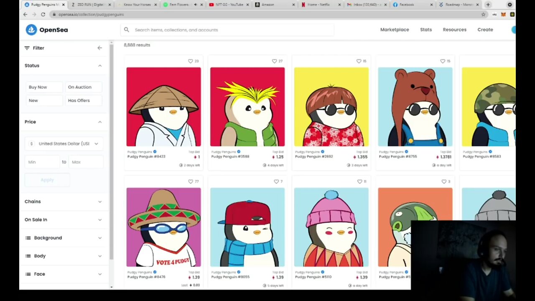
Task: Reload the page with refresh icon
Action: click(43, 14)
